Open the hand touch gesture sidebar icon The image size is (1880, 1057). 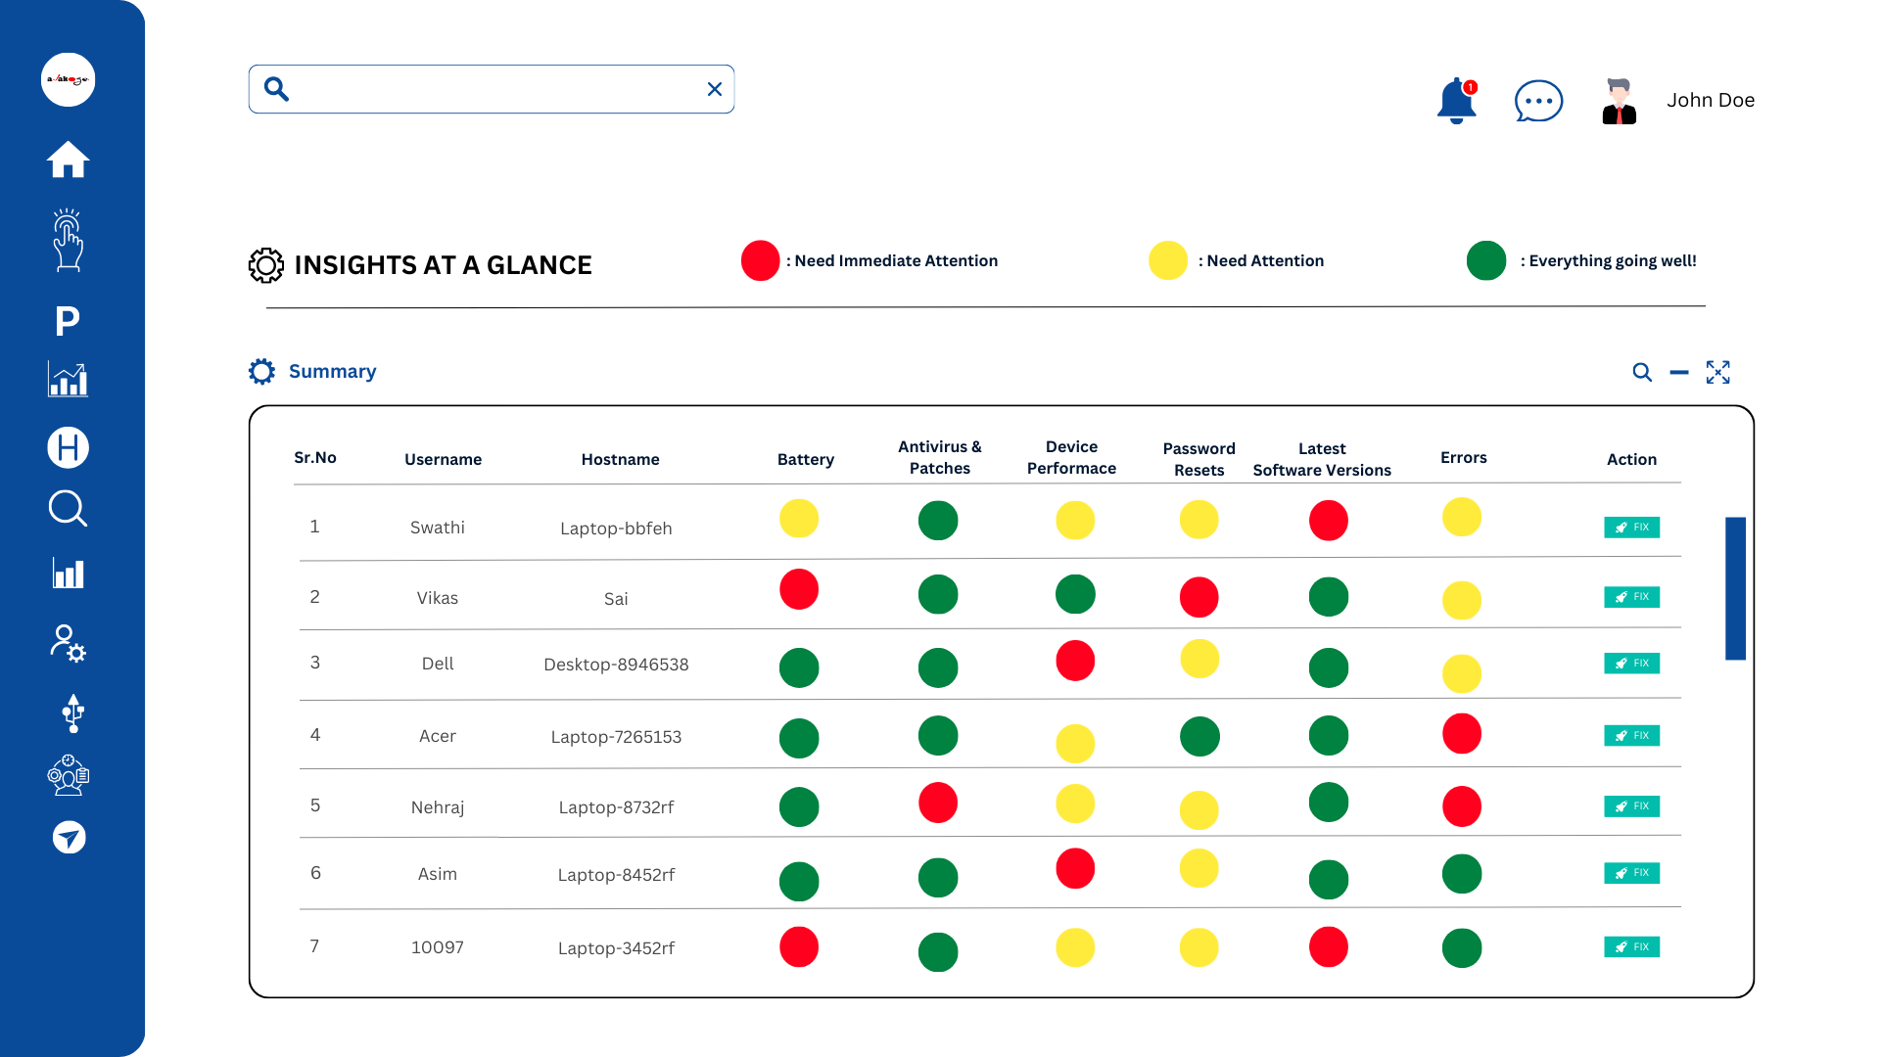(68, 240)
